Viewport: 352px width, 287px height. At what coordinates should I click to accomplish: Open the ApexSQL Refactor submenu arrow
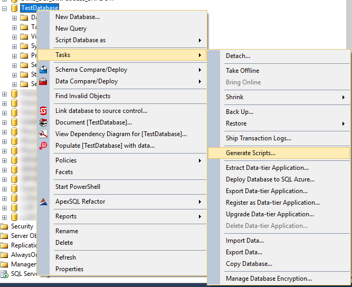[199, 202]
